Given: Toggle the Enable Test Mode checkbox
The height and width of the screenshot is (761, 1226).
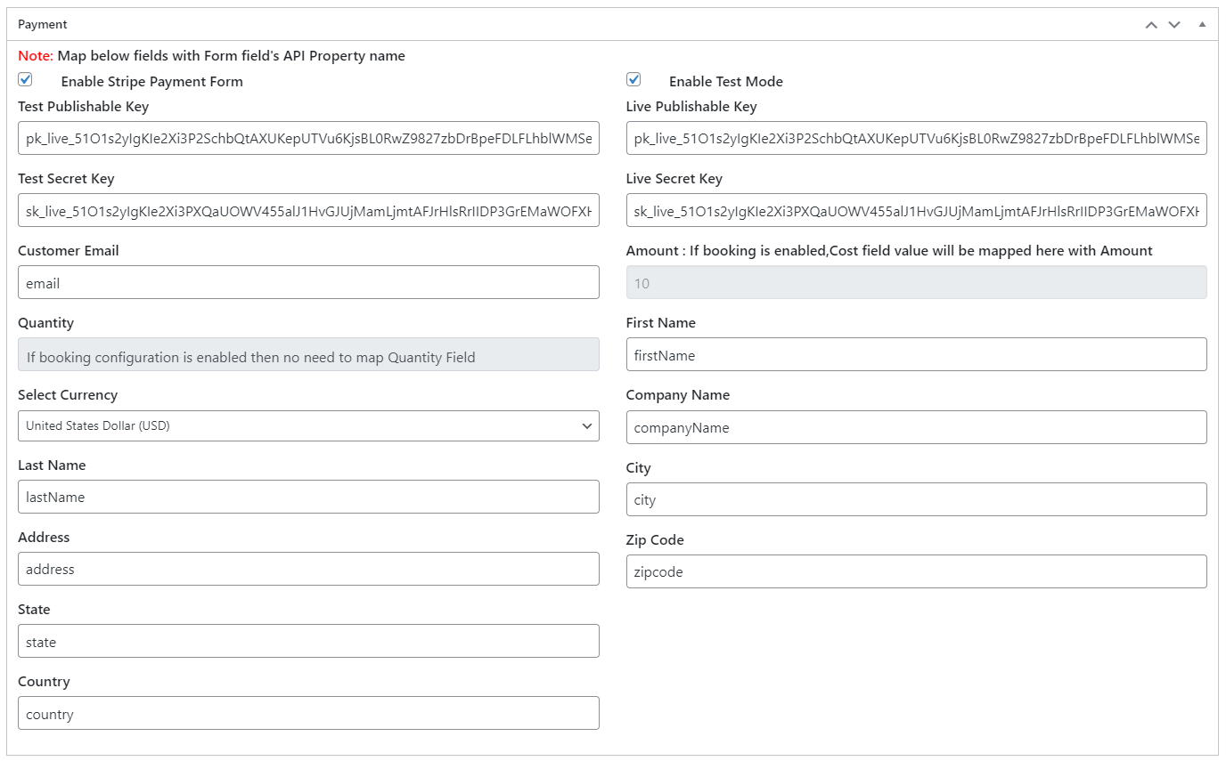Looking at the screenshot, I should point(633,80).
